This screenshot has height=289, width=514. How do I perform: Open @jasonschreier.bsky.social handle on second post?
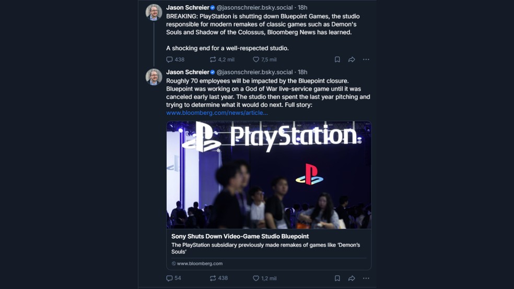click(x=254, y=72)
